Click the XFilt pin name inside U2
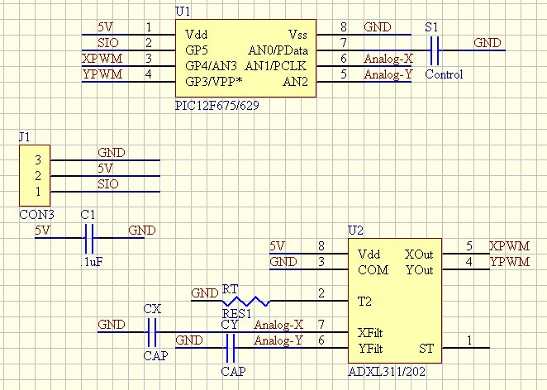 pos(370,333)
